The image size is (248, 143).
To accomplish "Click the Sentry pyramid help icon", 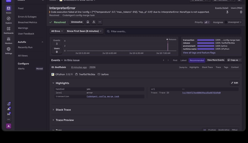I will [x=9, y=109].
